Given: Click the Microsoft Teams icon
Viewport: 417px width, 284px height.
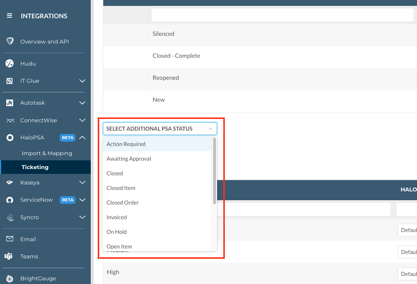Looking at the screenshot, I should pyautogui.click(x=8, y=256).
